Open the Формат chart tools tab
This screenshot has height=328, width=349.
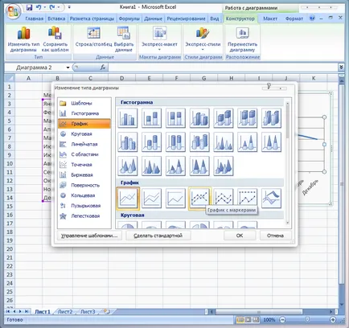coord(294,18)
